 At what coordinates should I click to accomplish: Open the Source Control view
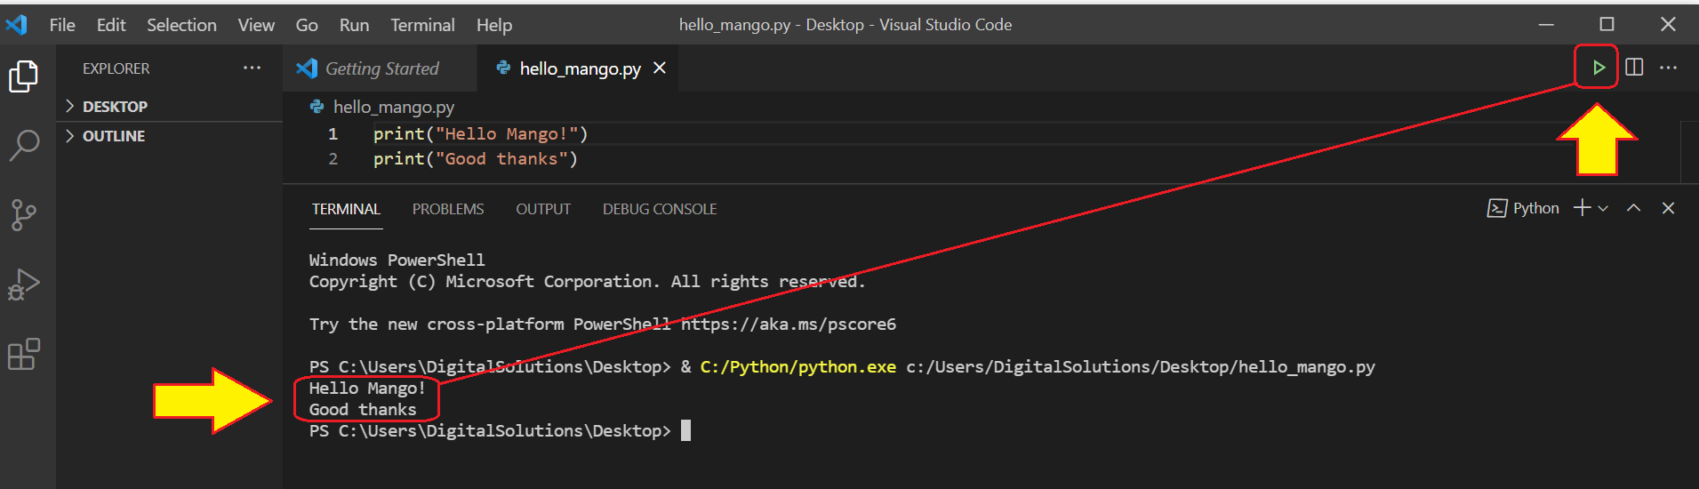pos(24,214)
